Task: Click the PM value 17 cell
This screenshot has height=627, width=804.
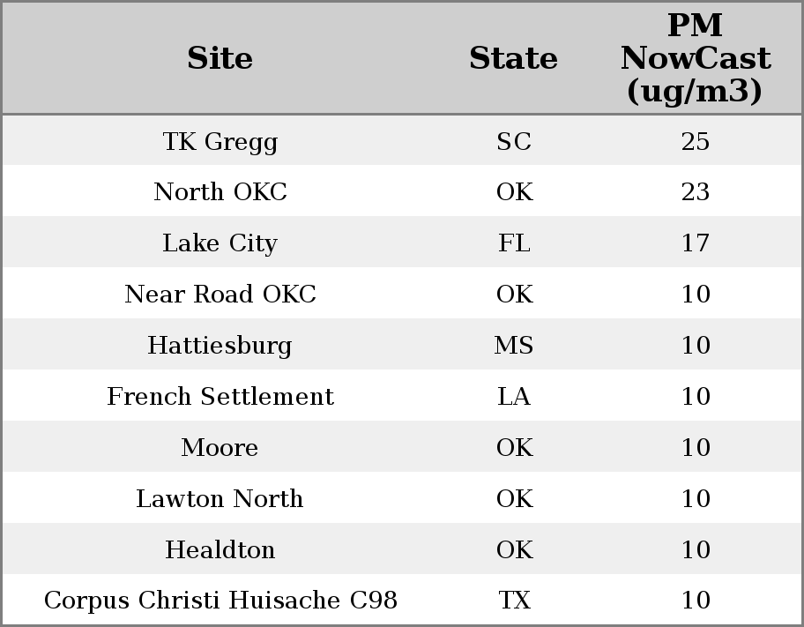Action: pyautogui.click(x=696, y=243)
